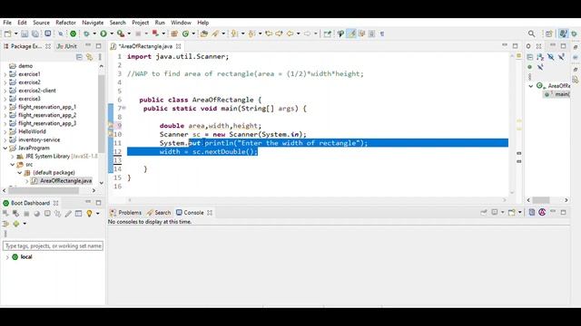Image resolution: width=581 pixels, height=326 pixels.
Task: Click the Debug bug toolbar icon
Action: point(86,34)
